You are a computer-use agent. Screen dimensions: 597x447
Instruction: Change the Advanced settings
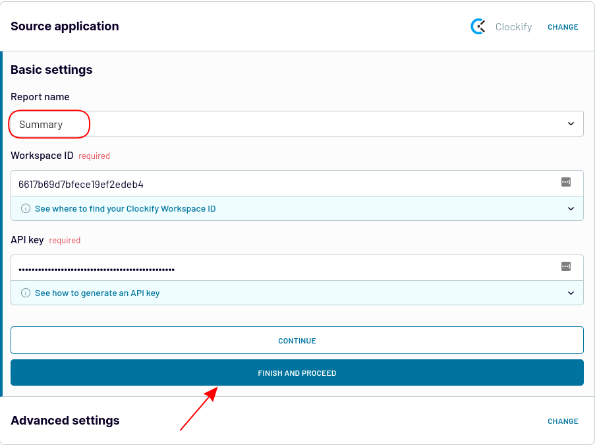(563, 421)
